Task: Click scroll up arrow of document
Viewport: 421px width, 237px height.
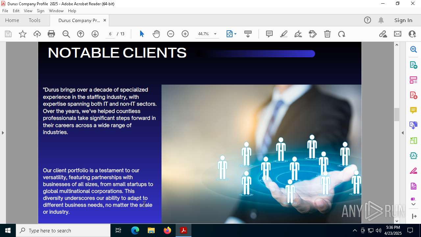Action: (x=397, y=45)
